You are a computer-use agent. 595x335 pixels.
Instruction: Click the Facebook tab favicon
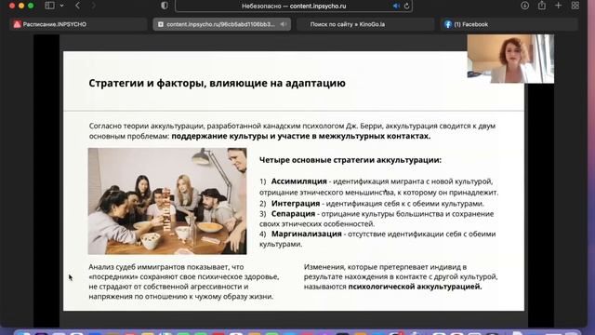pos(448,24)
